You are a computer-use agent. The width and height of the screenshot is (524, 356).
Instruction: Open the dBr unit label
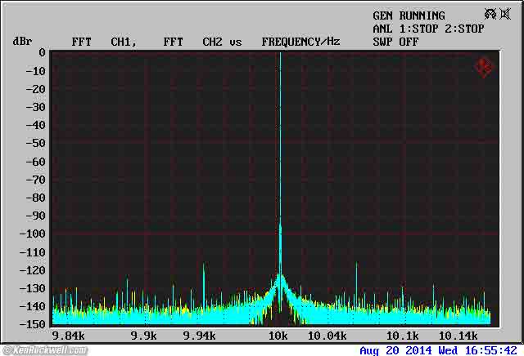coord(21,41)
